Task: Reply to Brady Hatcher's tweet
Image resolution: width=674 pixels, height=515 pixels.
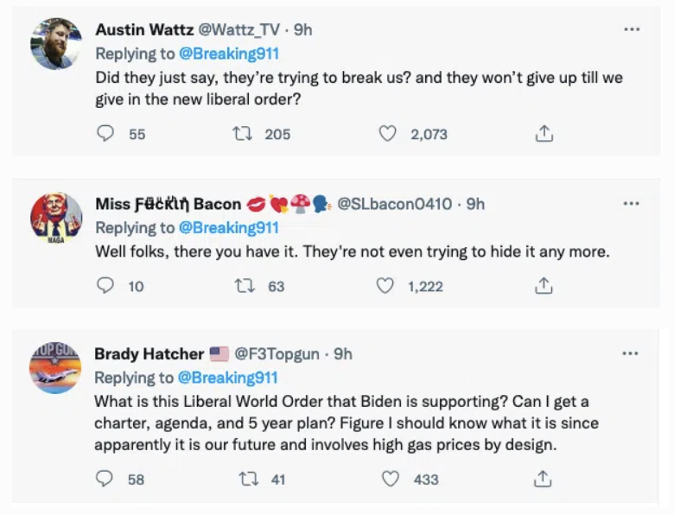Action: click(x=105, y=478)
